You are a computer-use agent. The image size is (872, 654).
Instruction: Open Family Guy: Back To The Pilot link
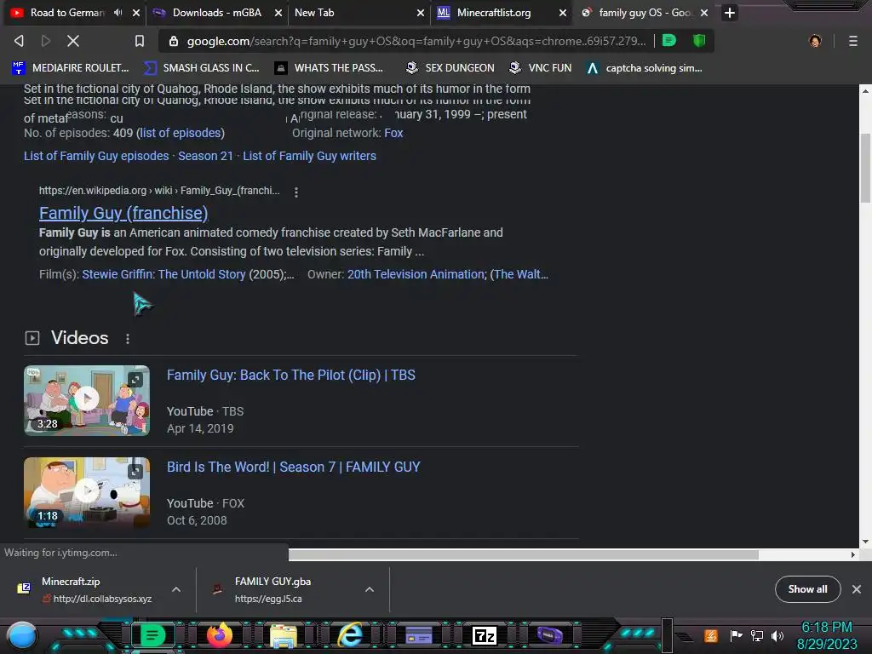click(291, 375)
